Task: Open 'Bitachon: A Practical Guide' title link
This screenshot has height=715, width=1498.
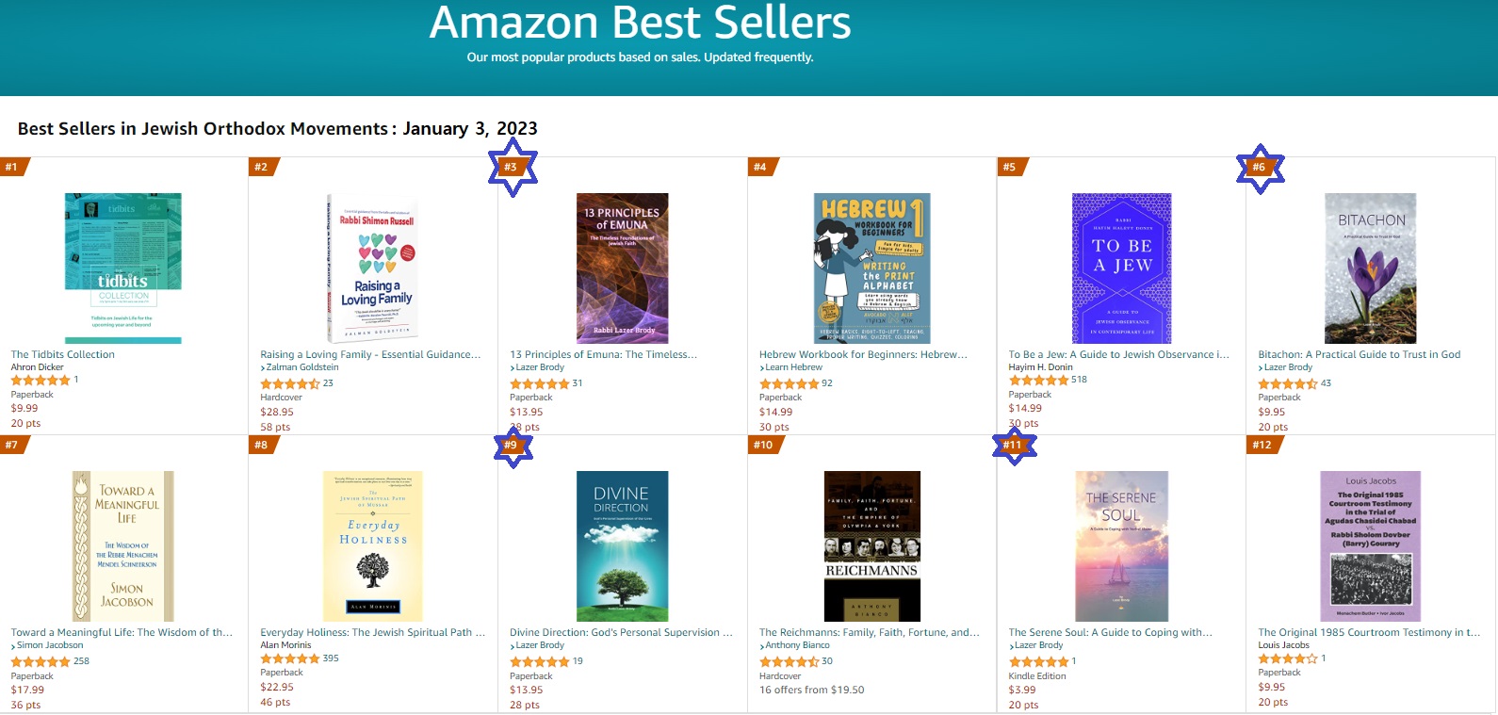Action: (x=1359, y=354)
